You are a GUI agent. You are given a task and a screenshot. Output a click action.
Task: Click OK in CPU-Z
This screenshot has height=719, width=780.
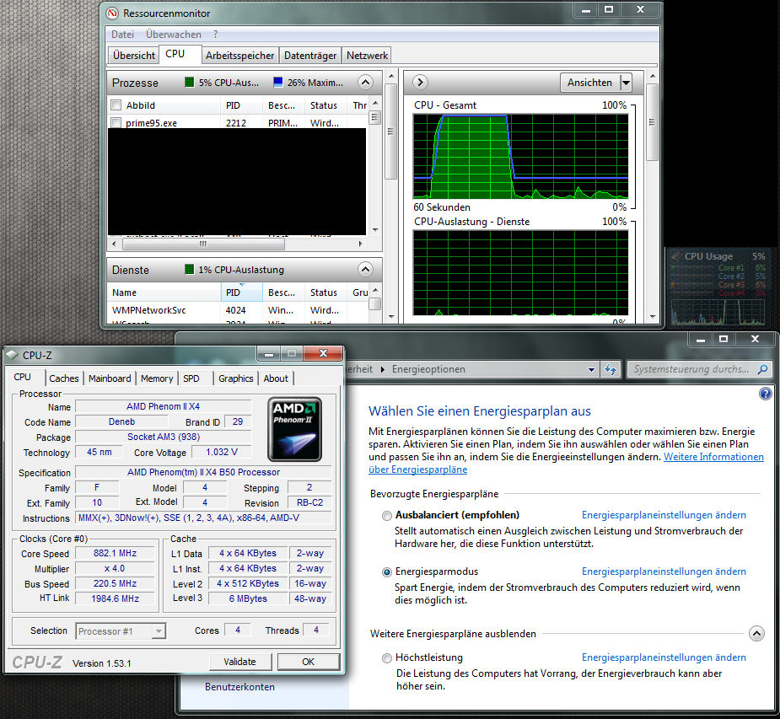[309, 662]
